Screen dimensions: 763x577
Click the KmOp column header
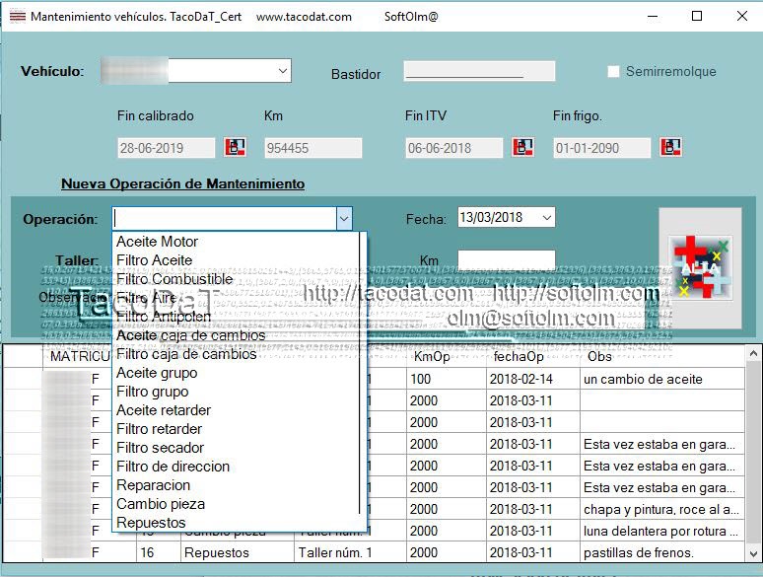(x=431, y=356)
